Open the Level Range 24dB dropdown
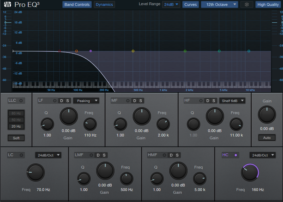Viewport: 283px width, 202px height. tap(171, 4)
